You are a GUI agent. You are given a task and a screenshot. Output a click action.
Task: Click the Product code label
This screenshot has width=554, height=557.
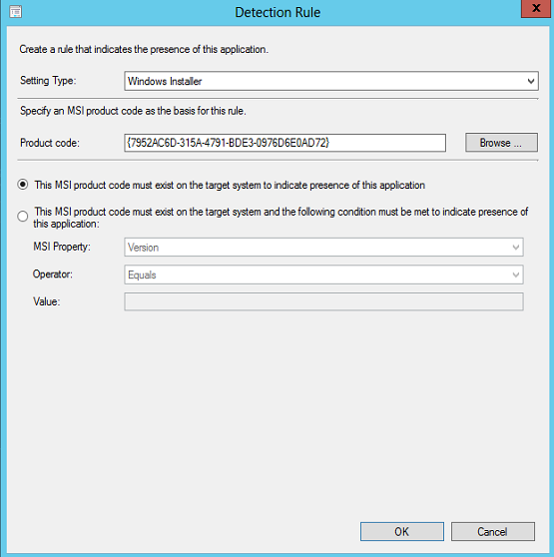tap(50, 143)
